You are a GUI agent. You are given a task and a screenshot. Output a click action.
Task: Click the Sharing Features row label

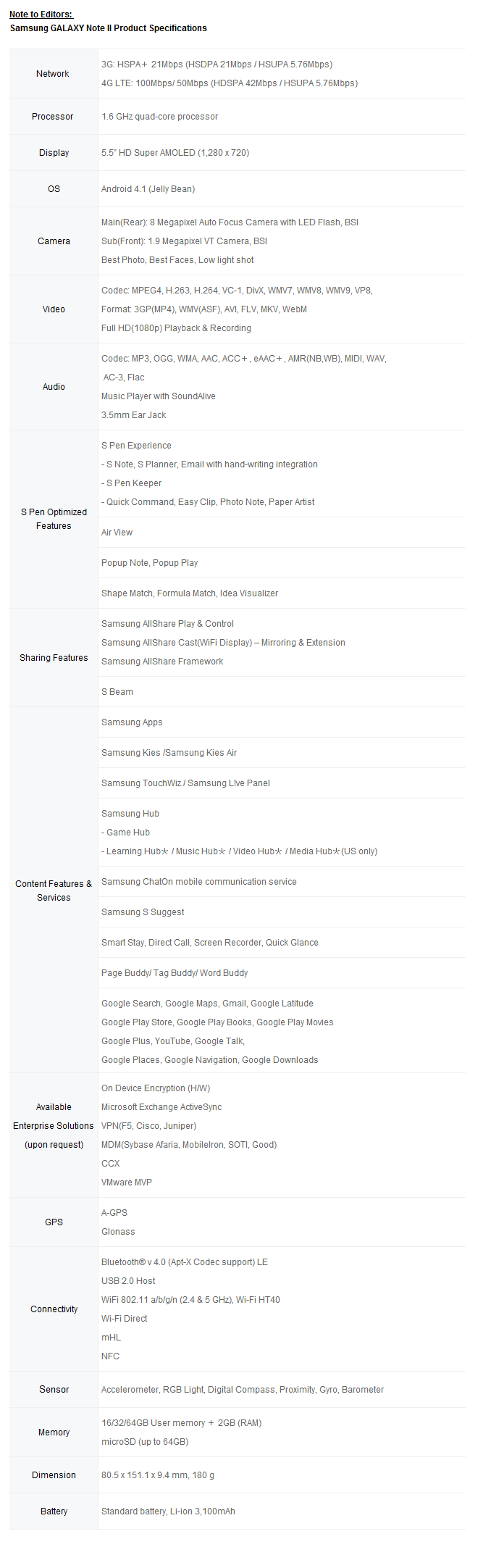tap(54, 658)
